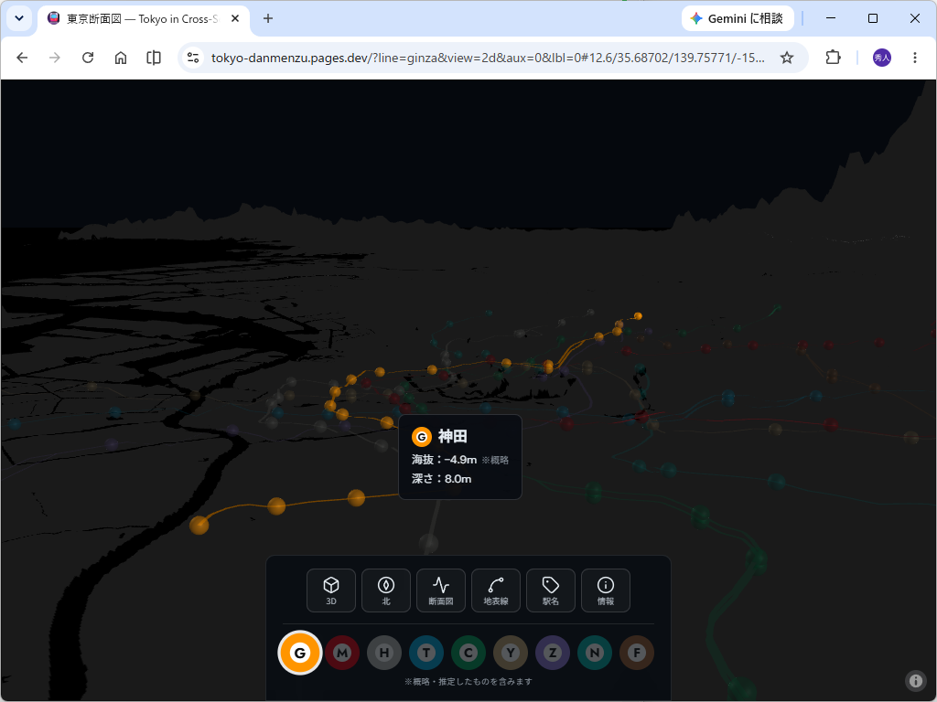Select the teal N Namboku line circle
Image resolution: width=937 pixels, height=702 pixels.
click(595, 653)
